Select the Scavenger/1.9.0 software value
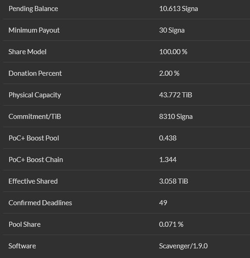The height and width of the screenshot is (258, 250). click(183, 246)
